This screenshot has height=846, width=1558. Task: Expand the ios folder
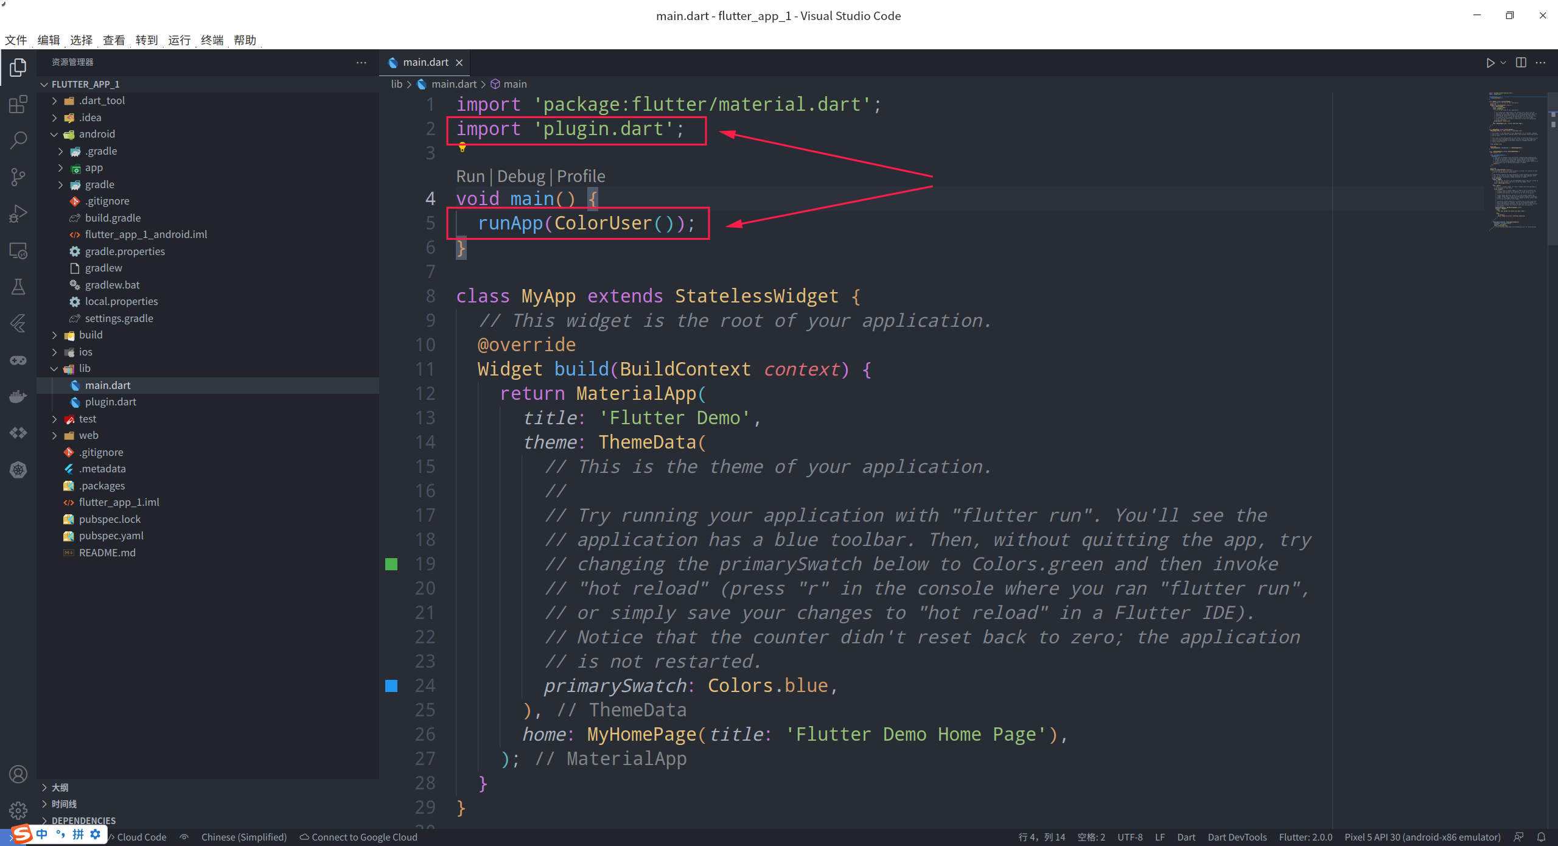click(x=55, y=352)
